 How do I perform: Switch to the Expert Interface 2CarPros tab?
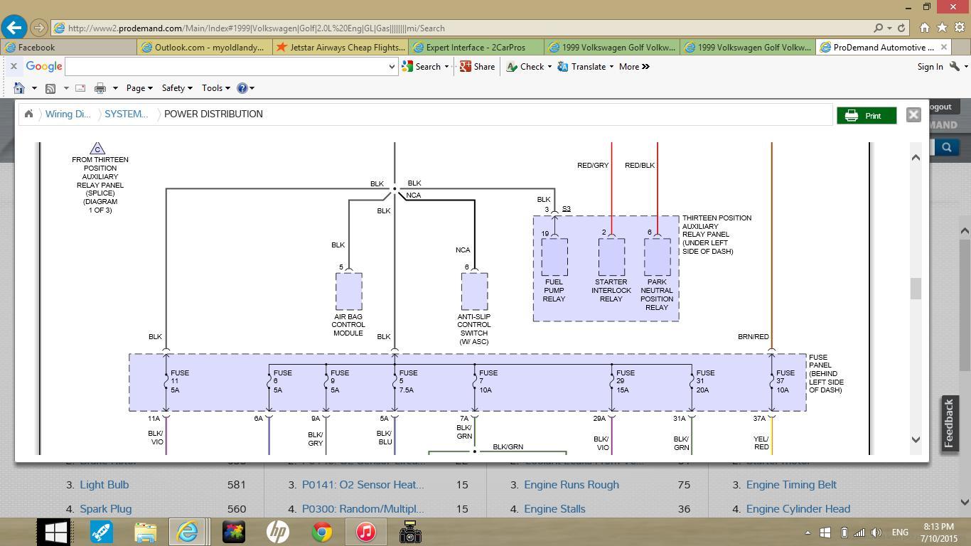point(475,48)
